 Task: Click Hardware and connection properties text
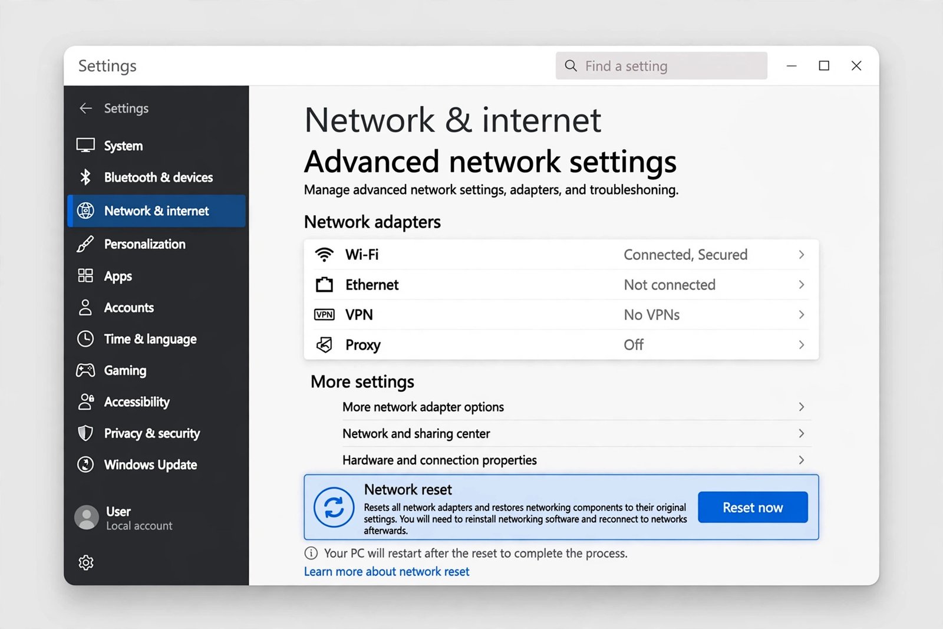click(440, 460)
